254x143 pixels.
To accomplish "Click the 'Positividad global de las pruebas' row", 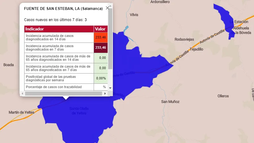I will tap(59, 78).
